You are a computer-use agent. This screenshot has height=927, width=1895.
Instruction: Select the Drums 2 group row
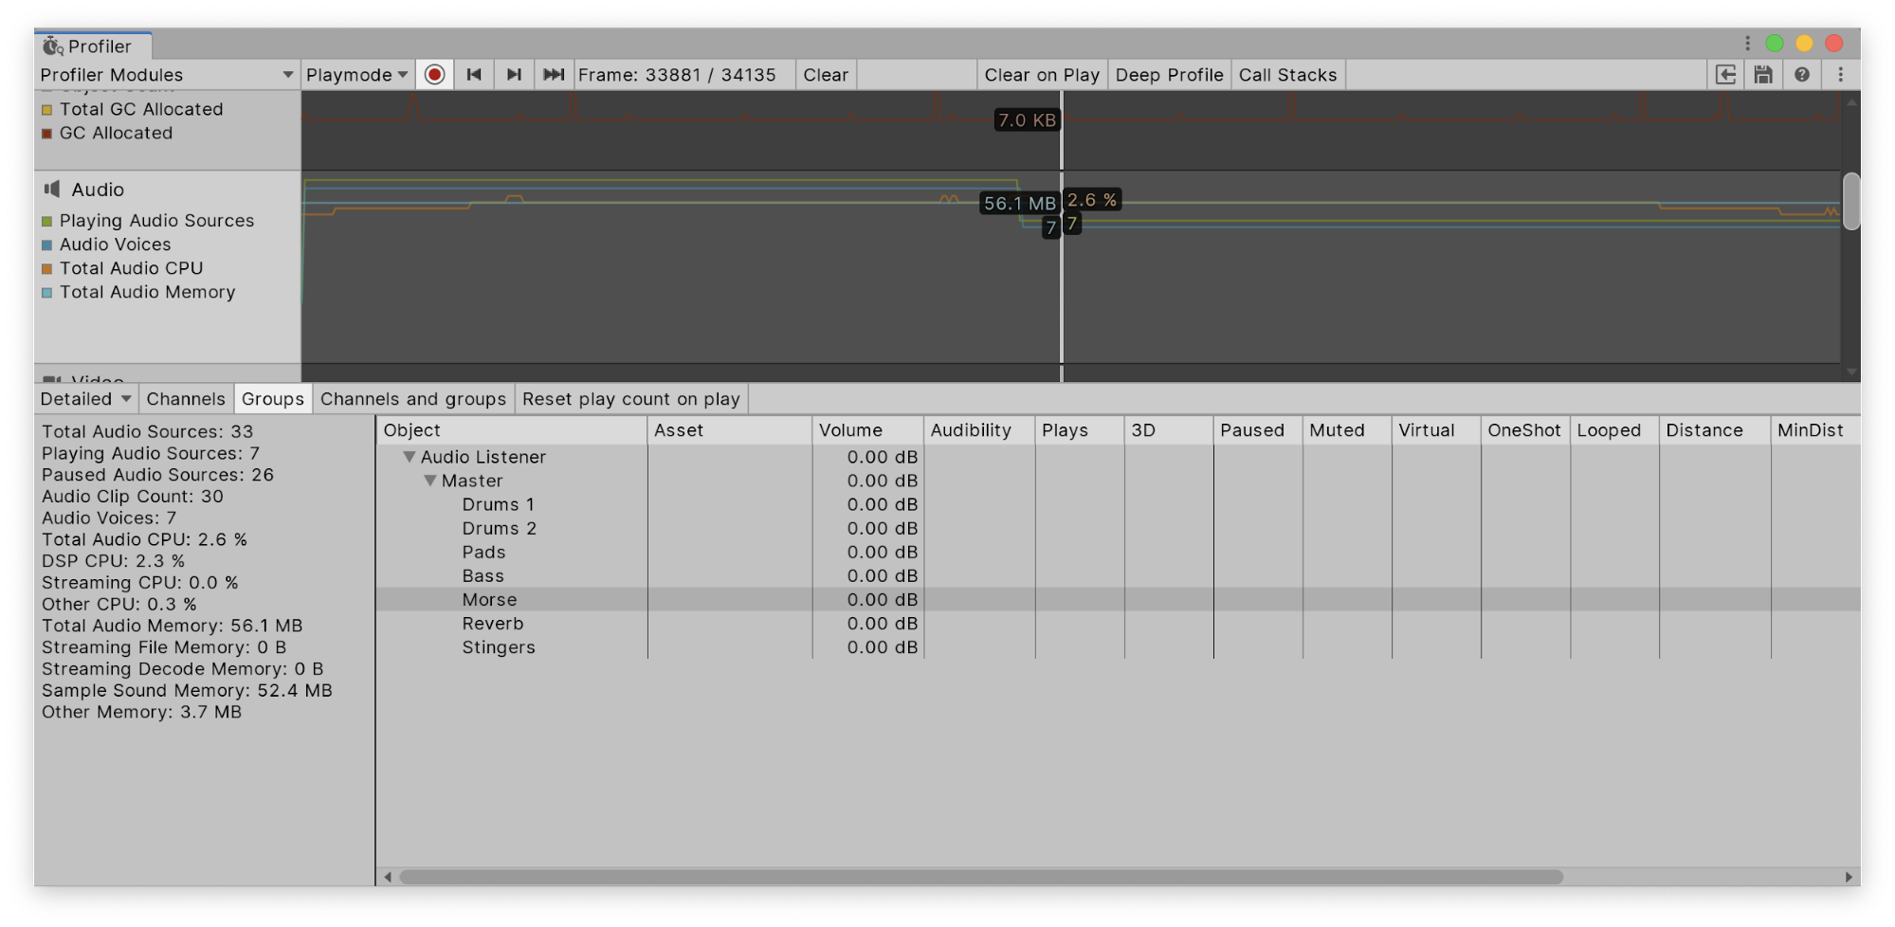pyautogui.click(x=1118, y=528)
